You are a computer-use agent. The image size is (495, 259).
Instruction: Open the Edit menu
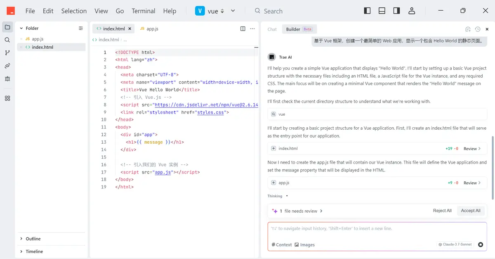click(x=48, y=11)
